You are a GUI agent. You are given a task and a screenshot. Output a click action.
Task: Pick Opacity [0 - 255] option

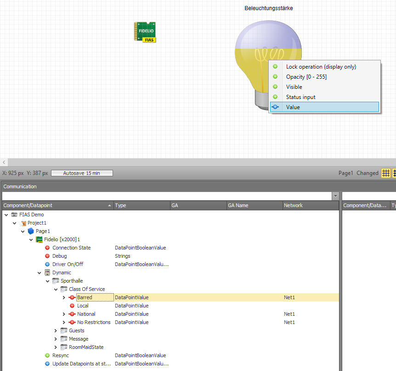[324, 77]
